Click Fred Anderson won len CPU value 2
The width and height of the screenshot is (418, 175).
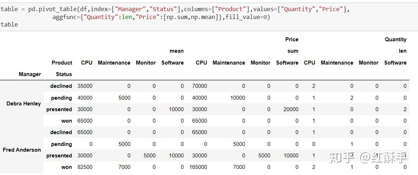pyautogui.click(x=313, y=167)
